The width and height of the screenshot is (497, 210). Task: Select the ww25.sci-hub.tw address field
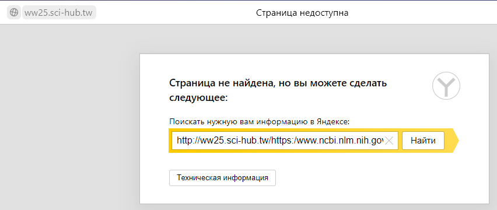tap(59, 13)
